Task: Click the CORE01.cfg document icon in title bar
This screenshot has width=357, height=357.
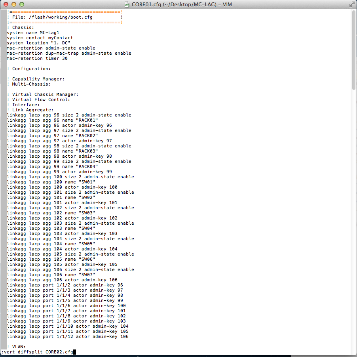Action: coord(127,4)
